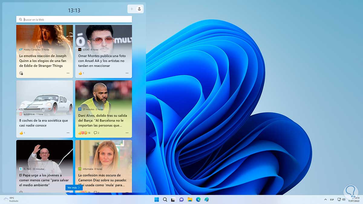
Task: Open the Cameron Díaz confession article
Action: click(x=102, y=180)
